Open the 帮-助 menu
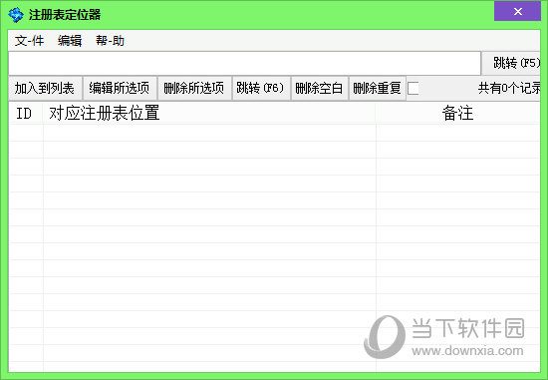This screenshot has height=380, width=548. [x=110, y=41]
